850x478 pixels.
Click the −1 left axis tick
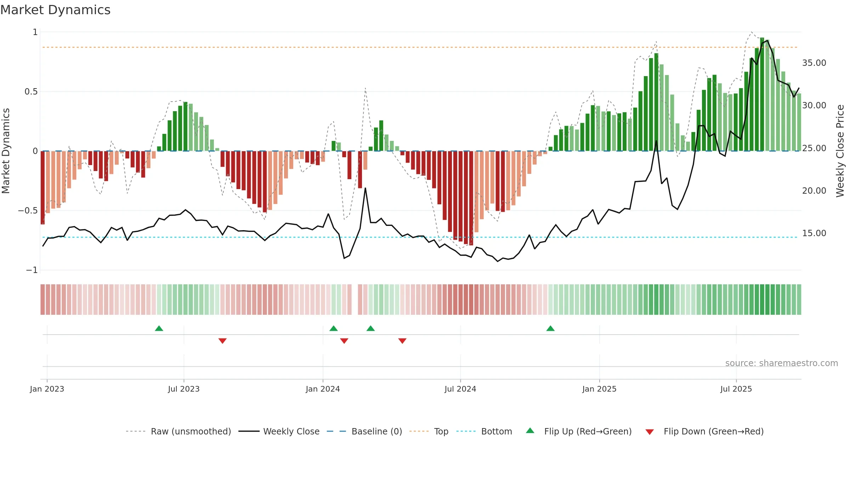(x=32, y=270)
